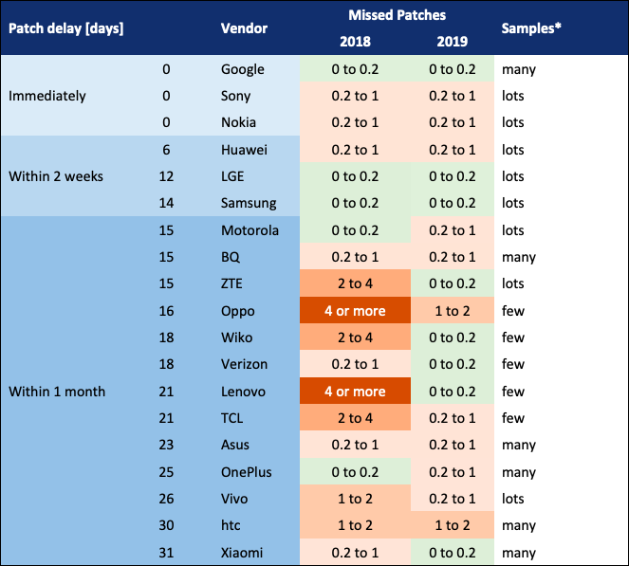
Task: Click the Xiaomi vendor name
Action: click(x=243, y=553)
